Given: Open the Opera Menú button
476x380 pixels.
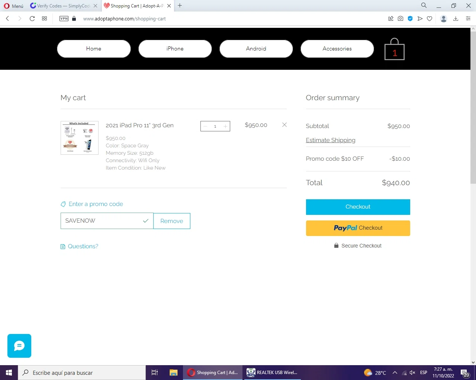Looking at the screenshot, I should tap(13, 6).
